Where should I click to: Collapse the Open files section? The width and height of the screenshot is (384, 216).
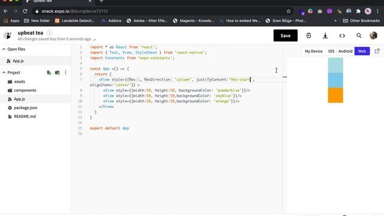[14, 49]
